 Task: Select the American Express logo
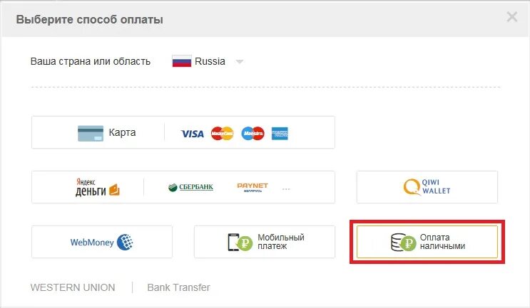point(280,134)
